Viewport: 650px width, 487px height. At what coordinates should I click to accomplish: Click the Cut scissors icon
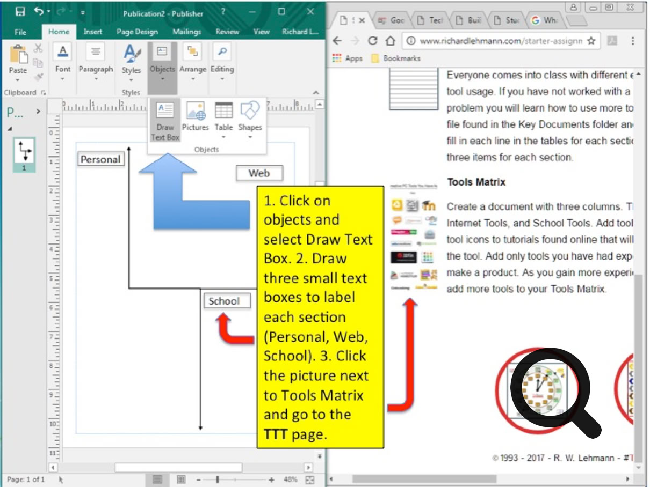[38, 49]
